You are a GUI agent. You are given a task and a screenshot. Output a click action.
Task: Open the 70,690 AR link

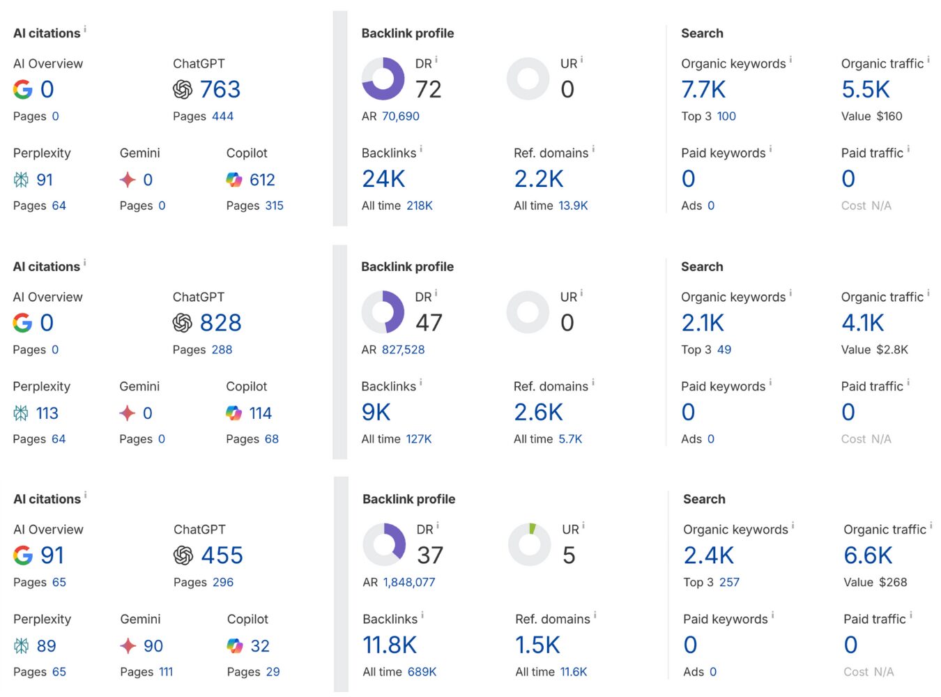coord(401,116)
